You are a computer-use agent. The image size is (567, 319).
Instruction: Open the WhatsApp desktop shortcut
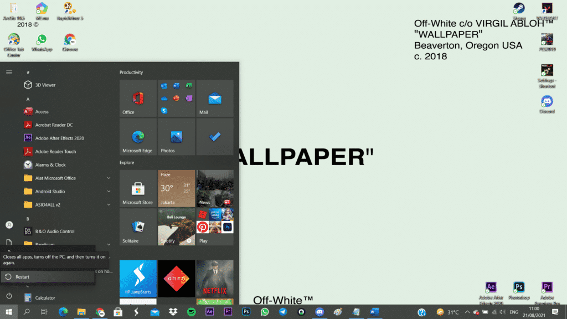click(x=42, y=42)
